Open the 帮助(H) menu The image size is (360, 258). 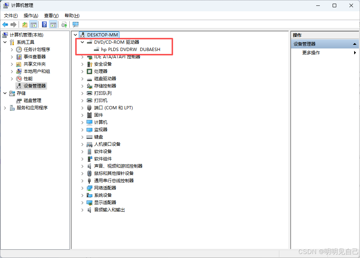tap(72, 16)
